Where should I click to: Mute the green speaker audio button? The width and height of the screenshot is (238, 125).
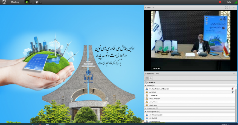click(27, 2)
